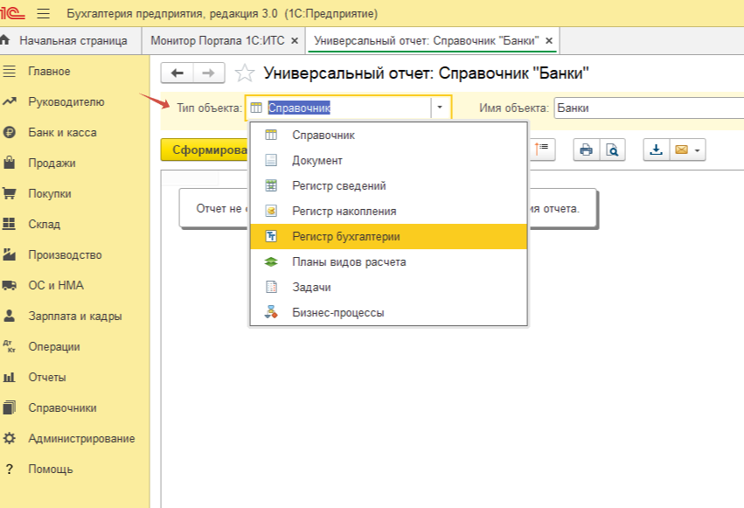
Task: Open print preview icon
Action: (613, 150)
